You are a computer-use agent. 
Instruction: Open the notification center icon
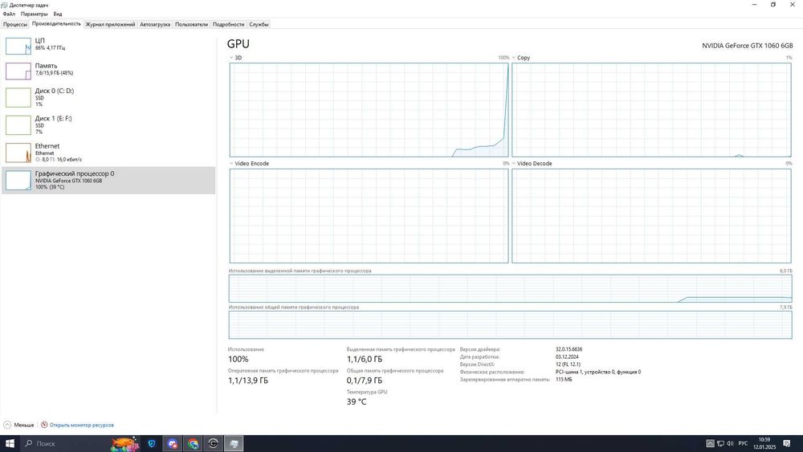point(788,443)
